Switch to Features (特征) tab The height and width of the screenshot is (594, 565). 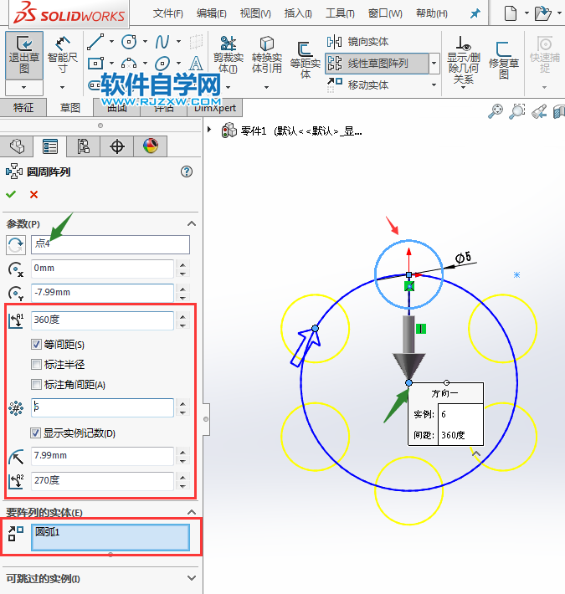coord(23,108)
